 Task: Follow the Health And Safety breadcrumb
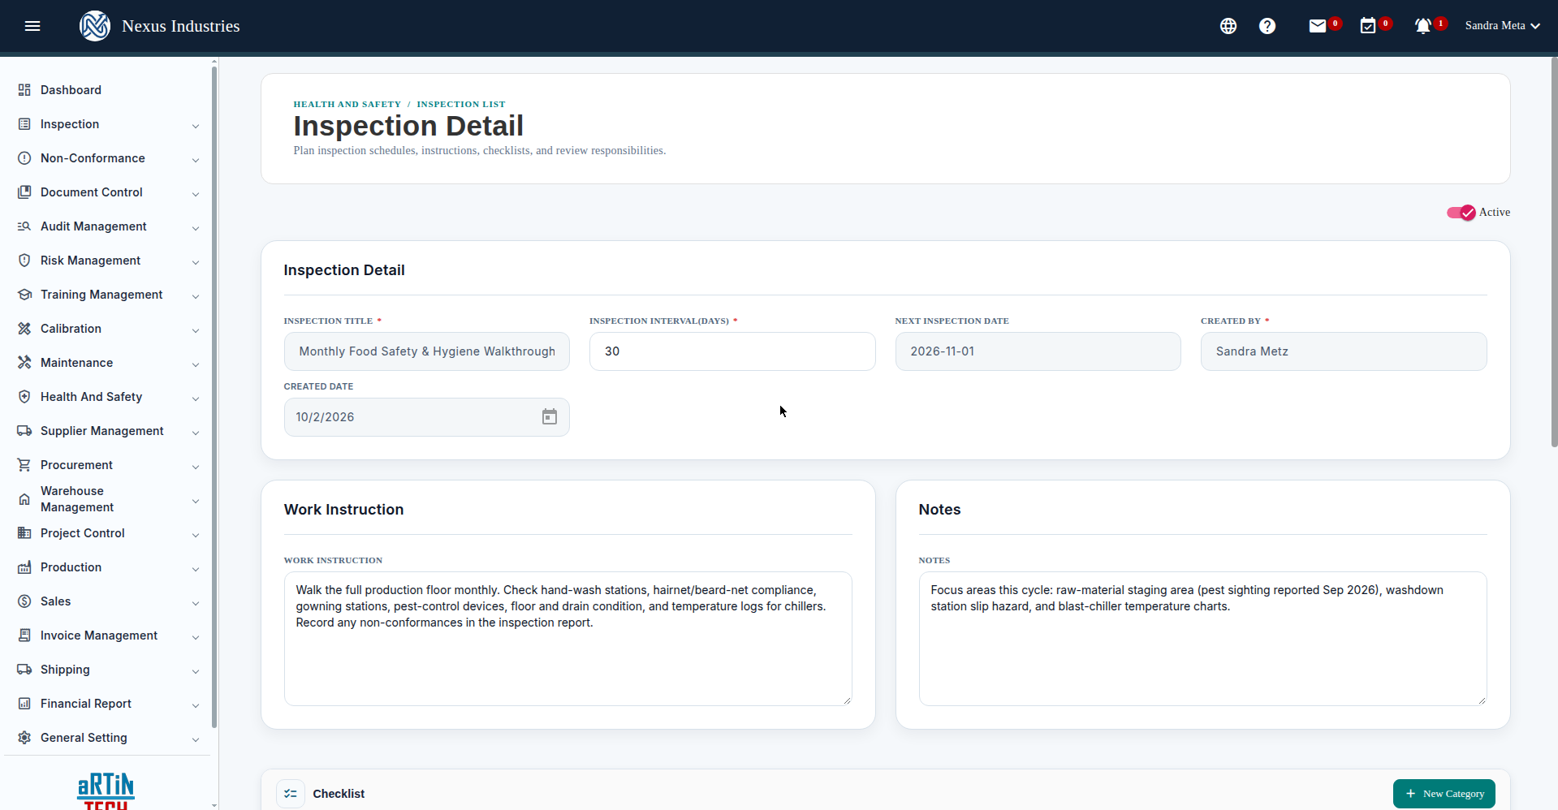click(x=347, y=104)
